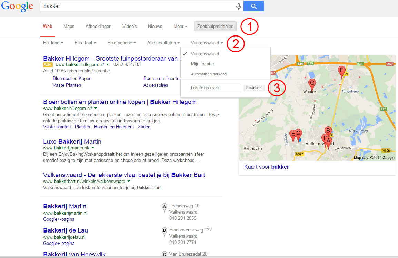Open the Elke periode dropdown
398x258 pixels.
pos(121,43)
